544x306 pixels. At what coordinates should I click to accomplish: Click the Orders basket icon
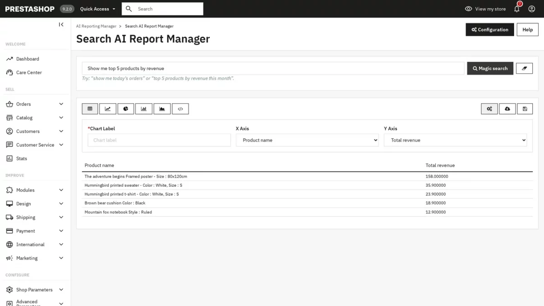(x=10, y=104)
